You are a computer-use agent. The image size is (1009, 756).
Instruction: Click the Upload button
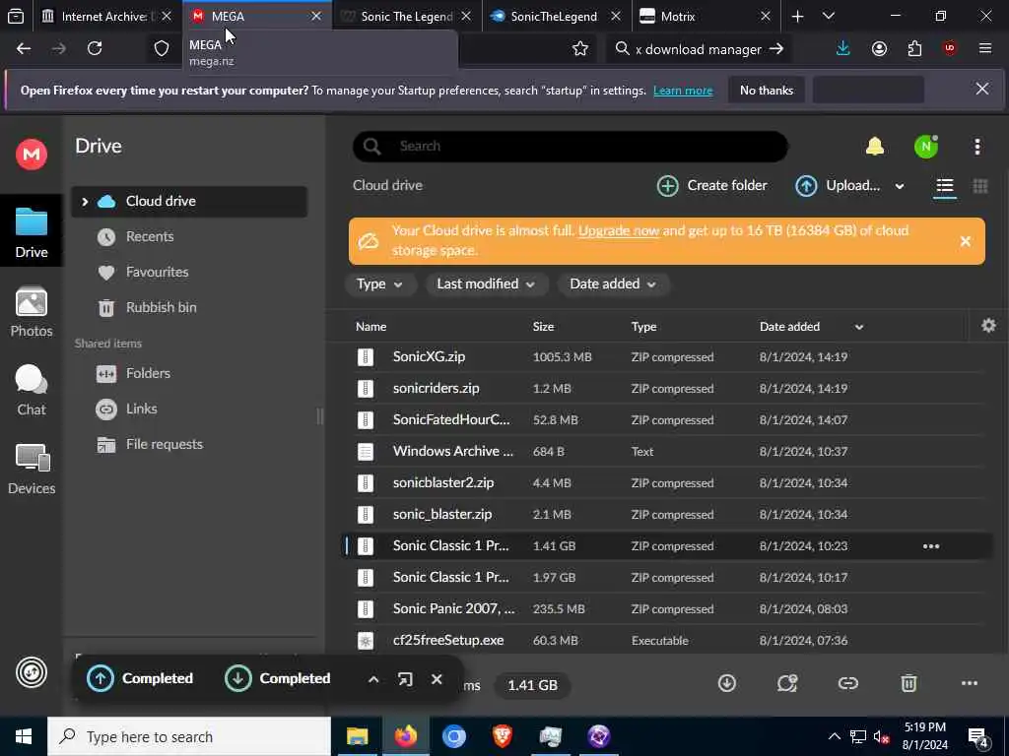[838, 186]
